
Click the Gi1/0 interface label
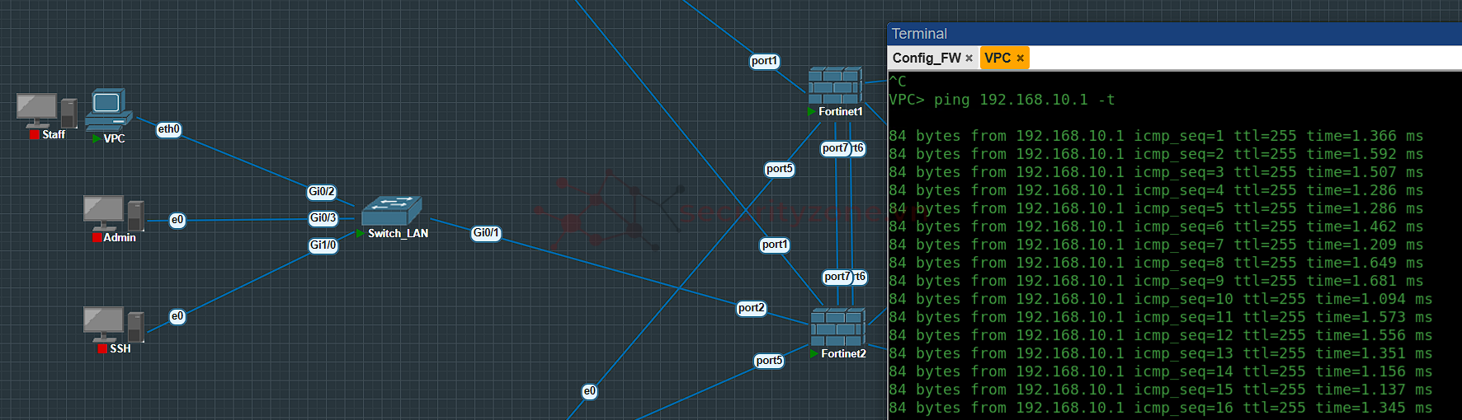pos(323,245)
